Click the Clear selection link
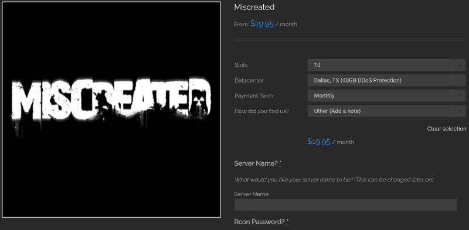The height and width of the screenshot is (230, 469). point(447,129)
